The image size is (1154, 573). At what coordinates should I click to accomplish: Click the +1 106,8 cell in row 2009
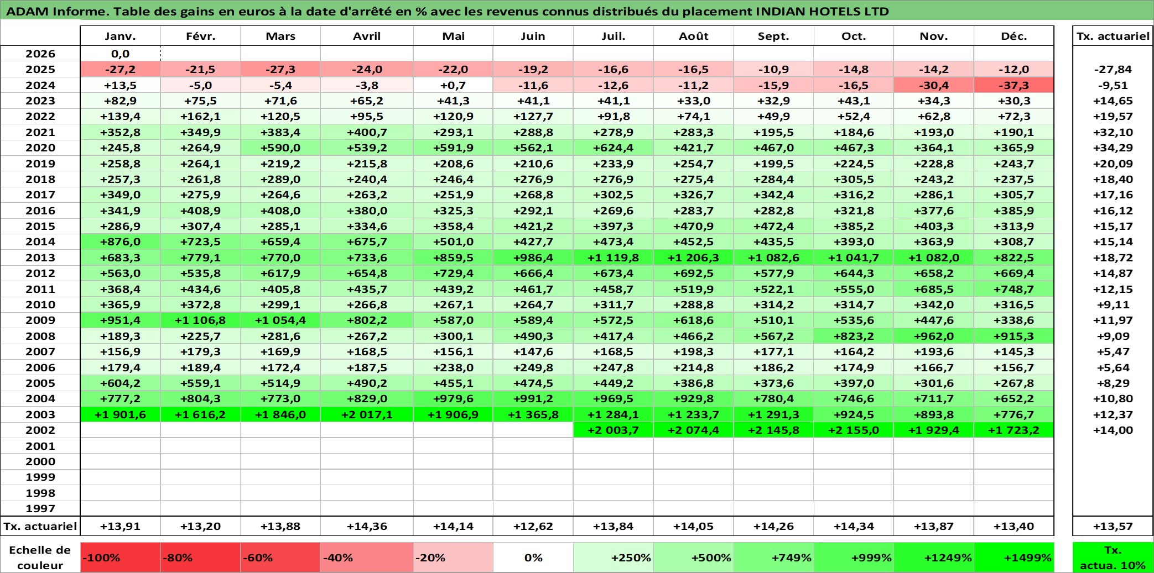(x=200, y=320)
